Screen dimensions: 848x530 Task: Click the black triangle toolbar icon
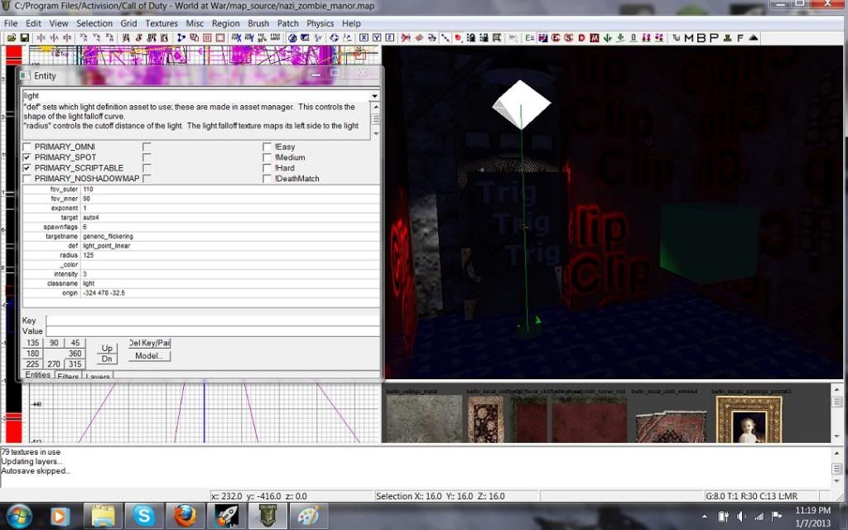click(753, 38)
